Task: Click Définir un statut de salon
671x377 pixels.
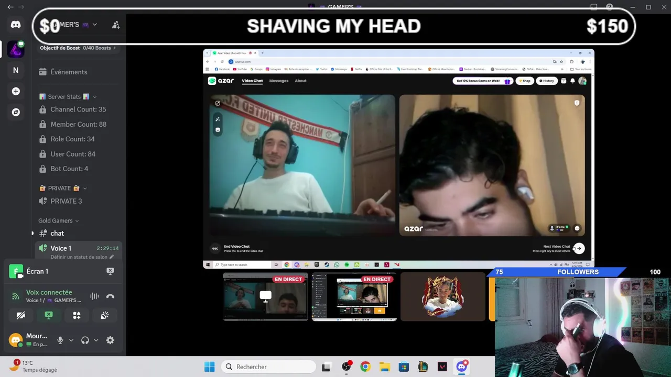Action: pyautogui.click(x=82, y=257)
